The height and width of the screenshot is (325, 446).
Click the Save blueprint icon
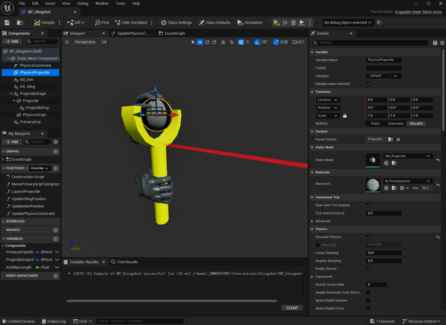click(x=7, y=23)
